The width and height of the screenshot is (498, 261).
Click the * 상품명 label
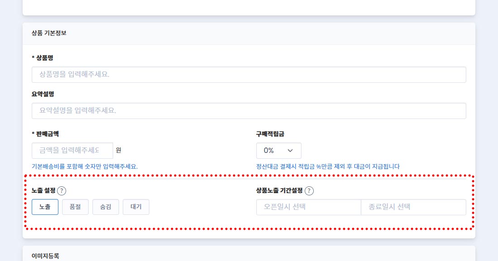(x=42, y=58)
